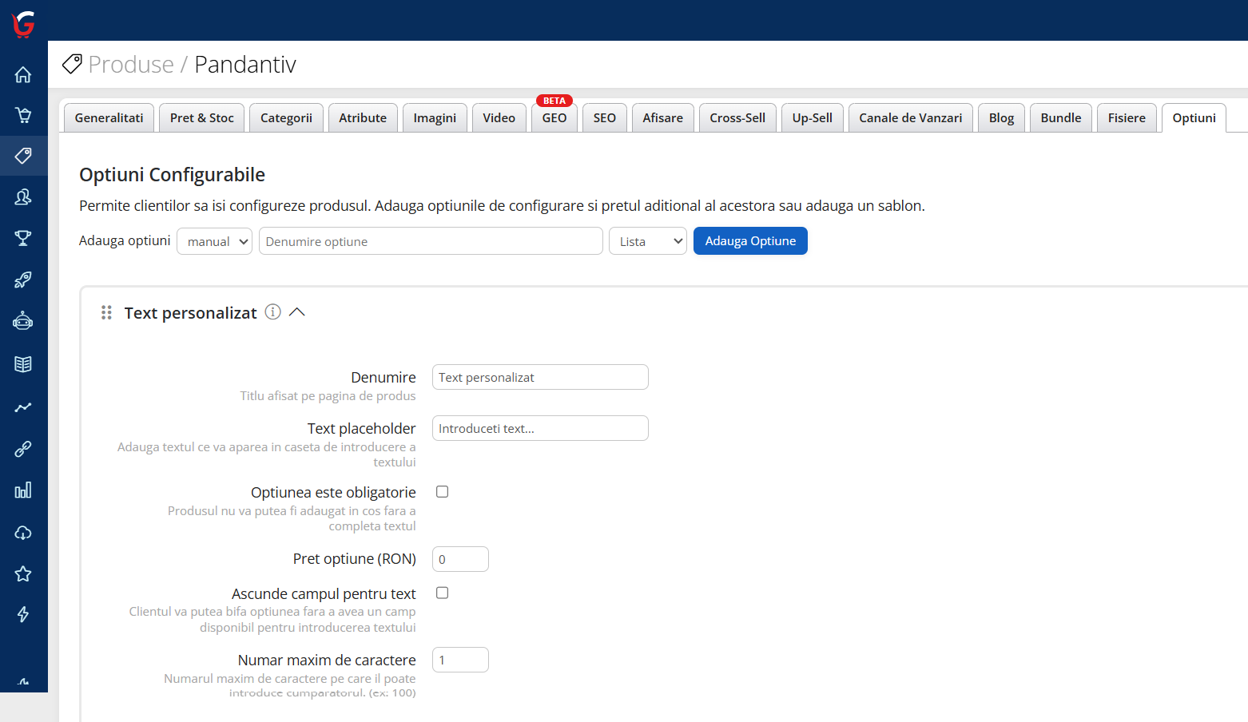Go back to Produse breadcrumb link

pos(131,64)
